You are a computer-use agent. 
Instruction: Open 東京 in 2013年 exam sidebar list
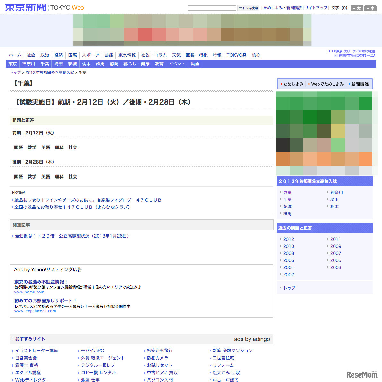tap(287, 192)
